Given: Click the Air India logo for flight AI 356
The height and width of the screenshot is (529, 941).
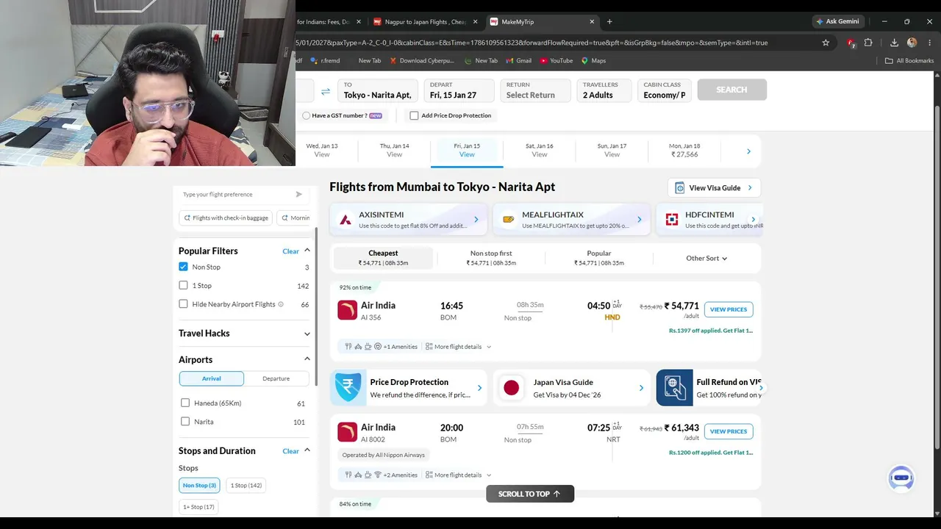Looking at the screenshot, I should tap(347, 310).
